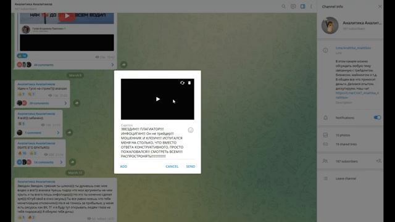Click the Leave channel list icon
Screen dimensions: 395x222
pos(325,178)
